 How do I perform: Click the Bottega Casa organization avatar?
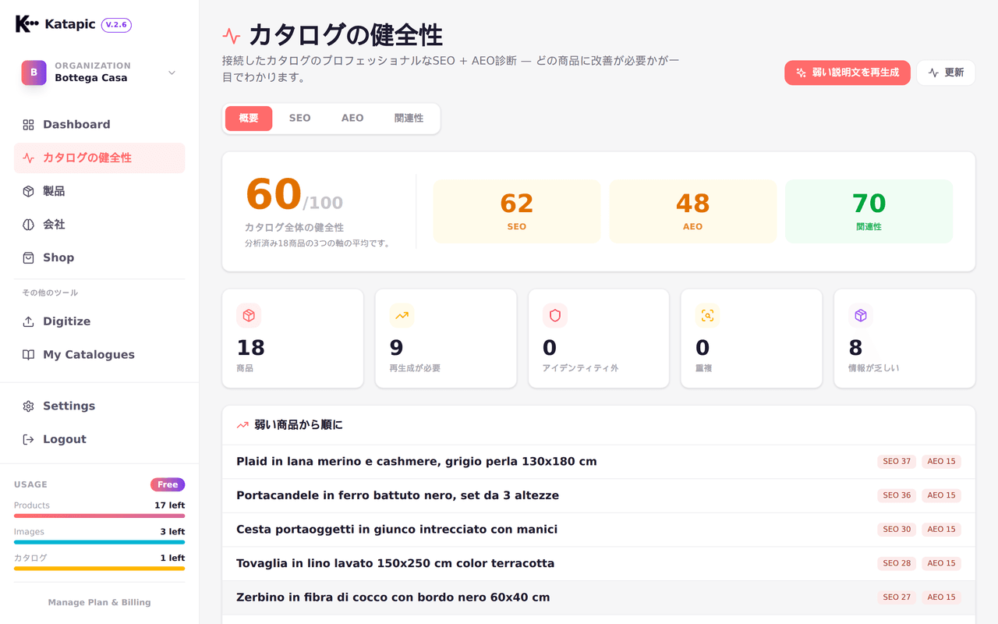pyautogui.click(x=34, y=73)
